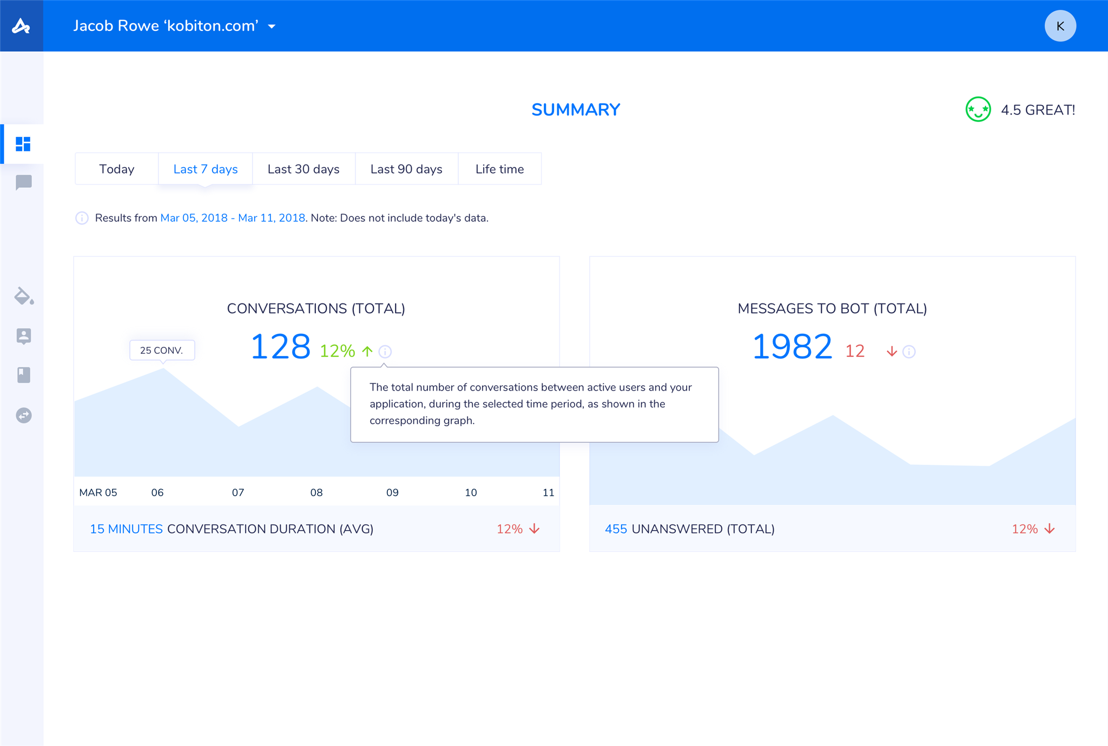Screen dimensions: 1108x746
Task: Open the bookmark book icon in sidebar
Action: click(23, 375)
